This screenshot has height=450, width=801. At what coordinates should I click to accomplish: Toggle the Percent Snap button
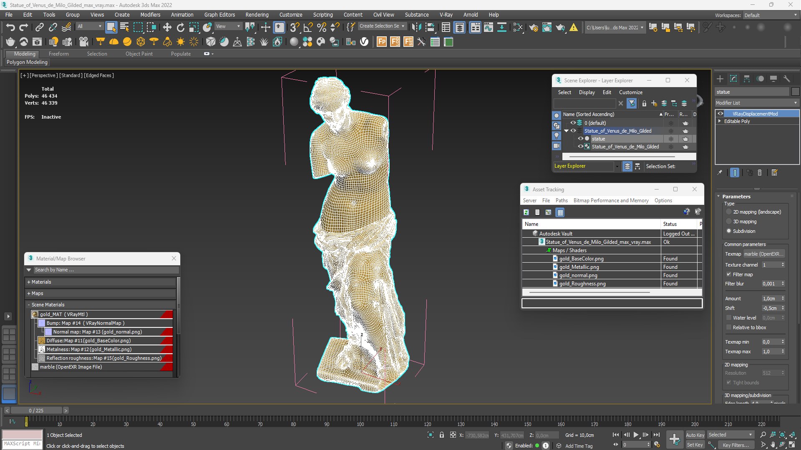tap(321, 27)
